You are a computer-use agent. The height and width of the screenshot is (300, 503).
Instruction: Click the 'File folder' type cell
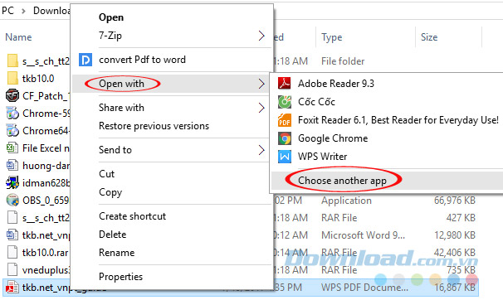pos(343,61)
